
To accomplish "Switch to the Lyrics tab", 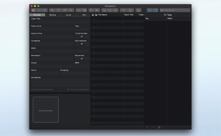I will (69, 15).
